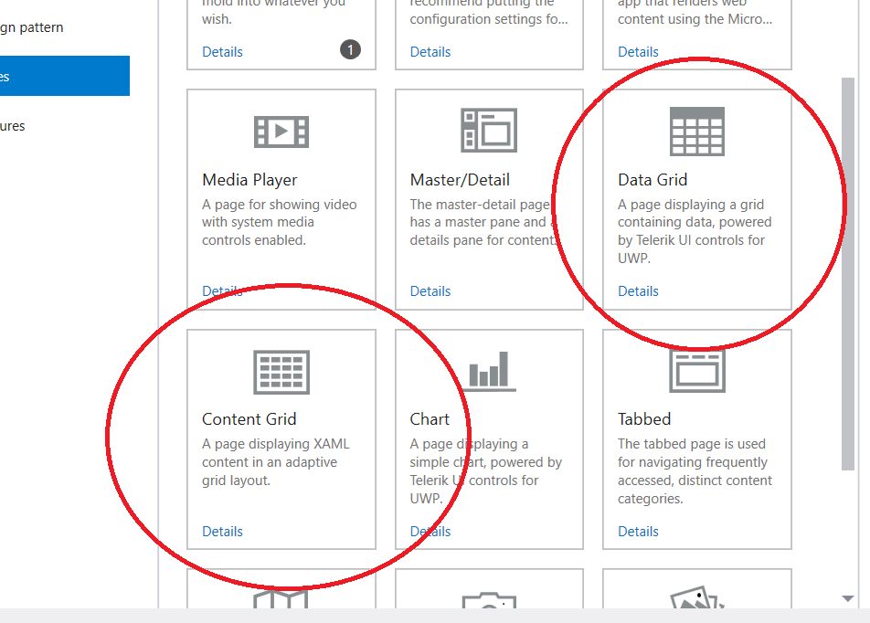Select the Master/Detail layout icon
Viewport: 870px width, 623px height.
489,131
